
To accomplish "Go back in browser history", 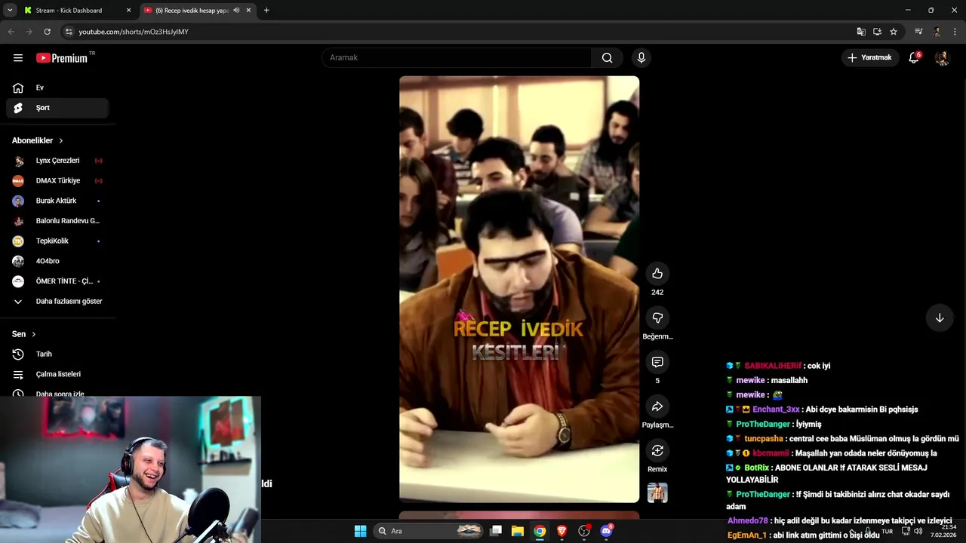I will click(11, 32).
